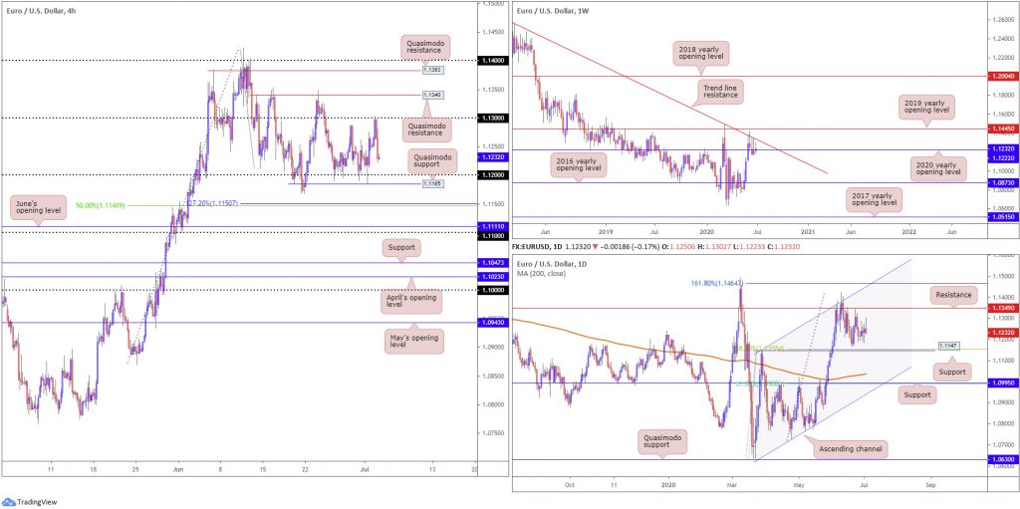Click the 1.08730 price label on weekly chart
The height and width of the screenshot is (509, 1020).
pyautogui.click(x=1002, y=183)
